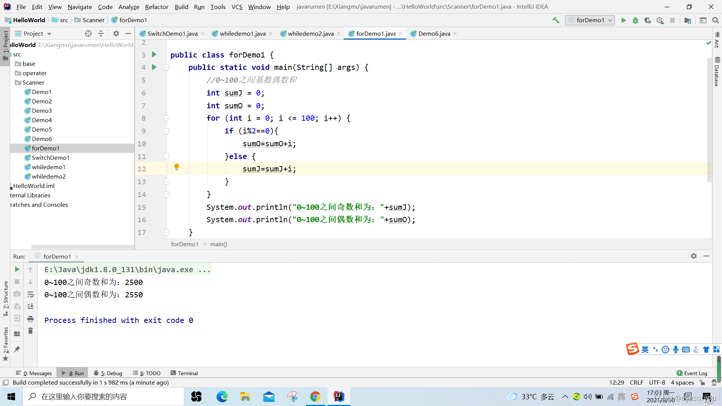This screenshot has width=722, height=406.
Task: Click the yellow intention bulb on line 12
Action: pyautogui.click(x=177, y=167)
